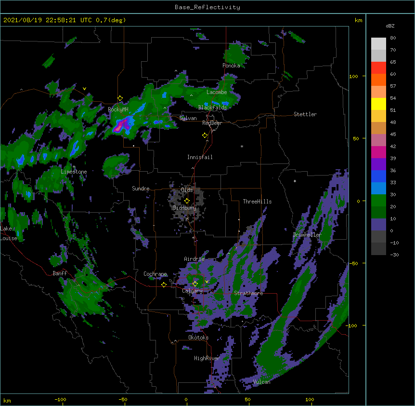The width and height of the screenshot is (415, 406).
Task: Click the RockyMH label
Action: (x=118, y=109)
